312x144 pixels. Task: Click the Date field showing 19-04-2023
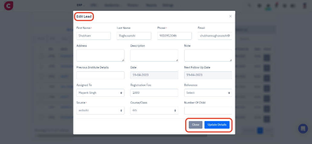[154, 75]
